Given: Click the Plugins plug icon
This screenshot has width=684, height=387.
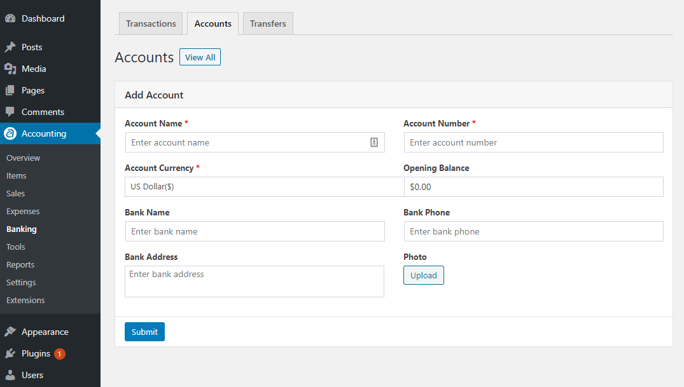Looking at the screenshot, I should click(10, 353).
